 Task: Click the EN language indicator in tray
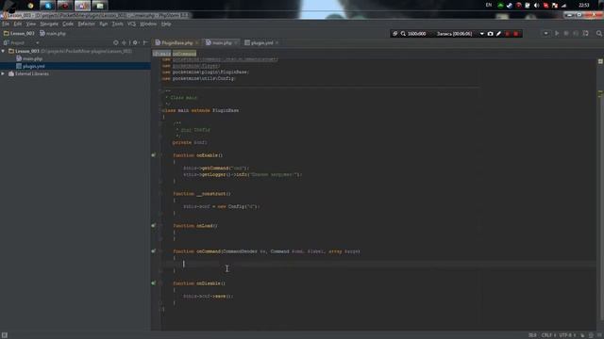coord(489,5)
